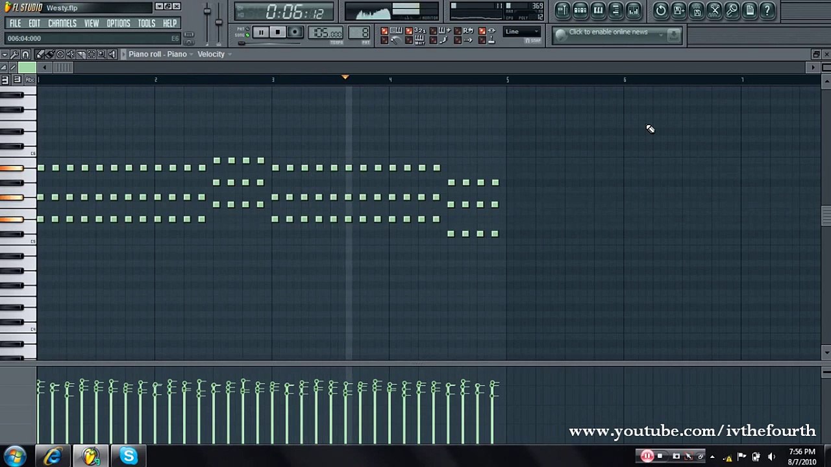Click the render to audio file icon

click(x=697, y=10)
